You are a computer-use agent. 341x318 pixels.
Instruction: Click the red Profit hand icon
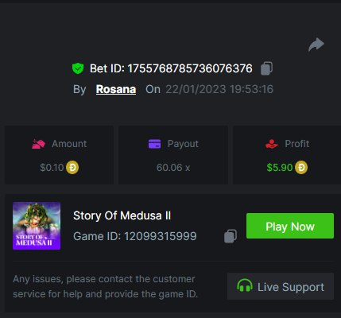click(x=272, y=144)
